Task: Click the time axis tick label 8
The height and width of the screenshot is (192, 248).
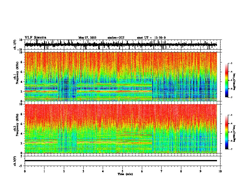Action: click(x=181, y=171)
